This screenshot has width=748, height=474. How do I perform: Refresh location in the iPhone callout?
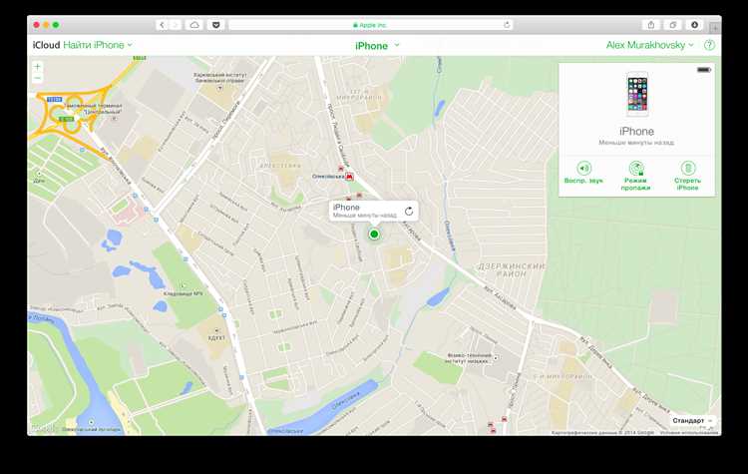409,211
